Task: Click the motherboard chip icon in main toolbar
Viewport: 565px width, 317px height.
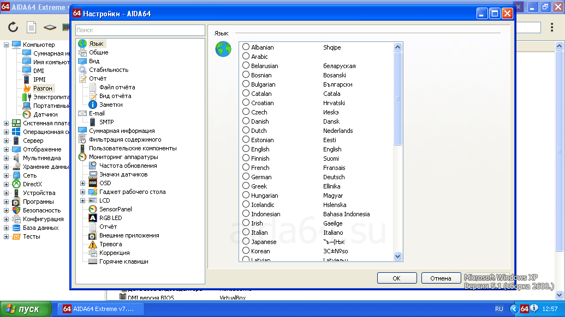Action: (x=50, y=27)
